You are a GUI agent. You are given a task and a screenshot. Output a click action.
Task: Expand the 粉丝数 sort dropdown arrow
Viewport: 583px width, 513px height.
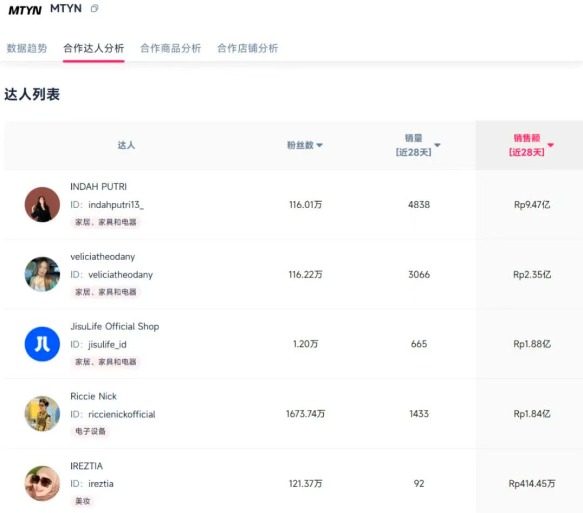(x=320, y=145)
